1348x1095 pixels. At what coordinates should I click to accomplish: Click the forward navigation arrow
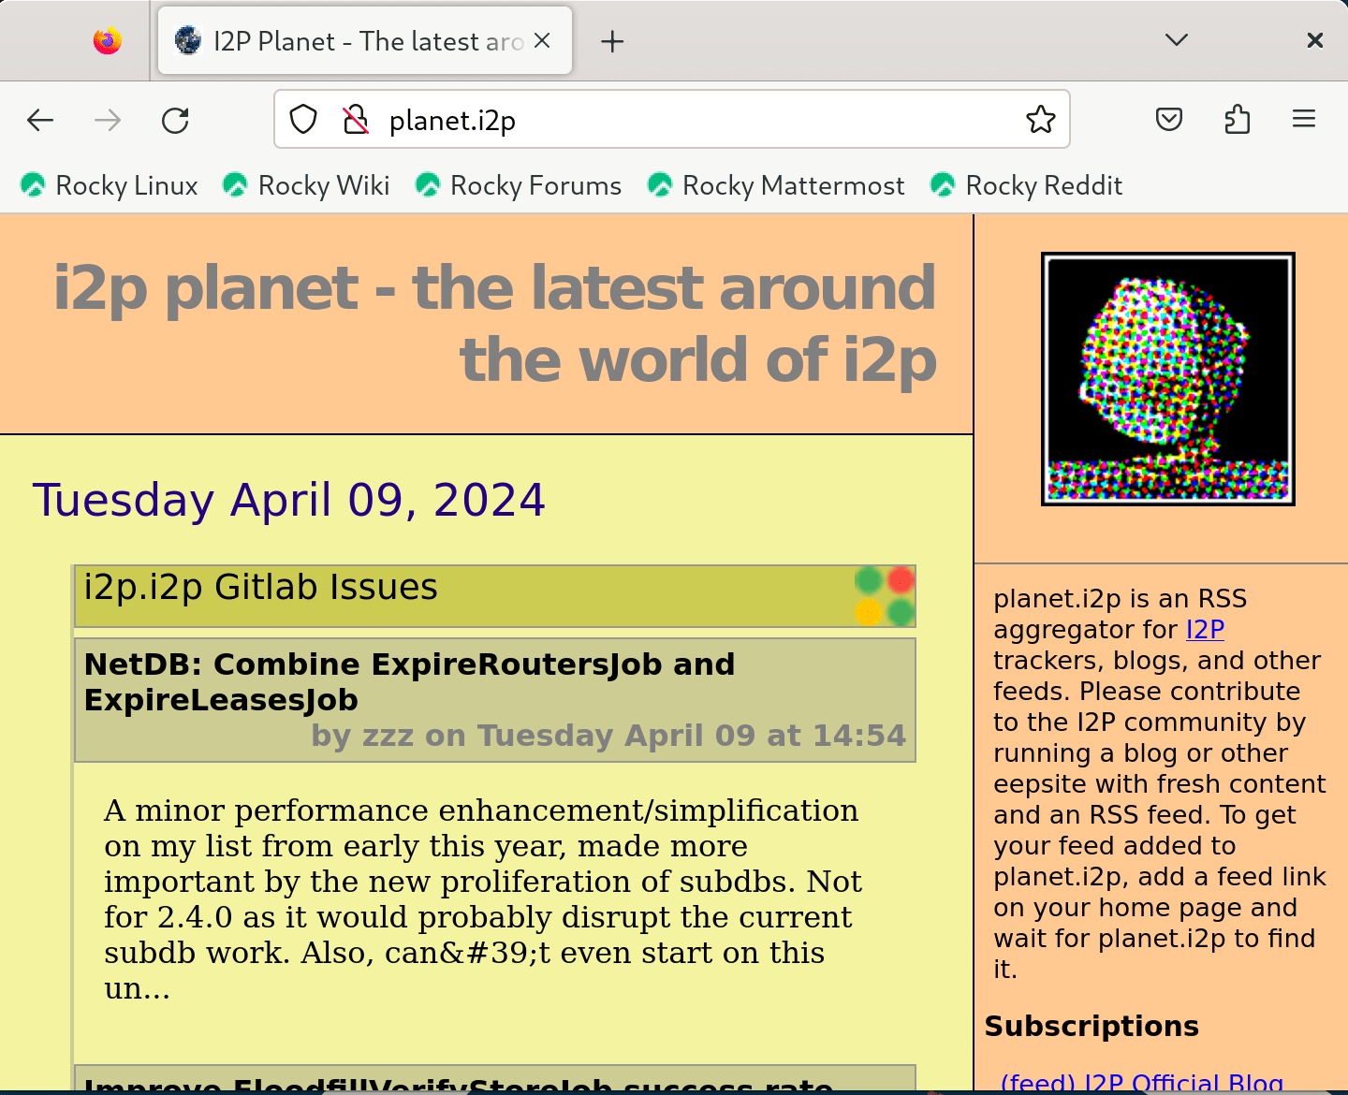[107, 120]
